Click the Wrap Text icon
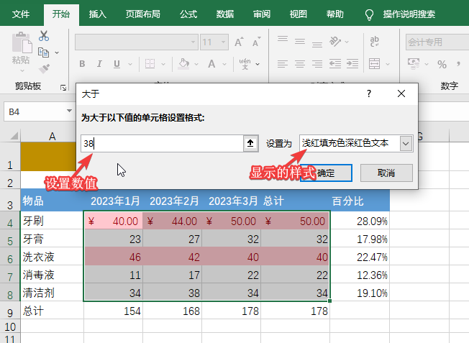This screenshot has width=469, height=343. (374, 42)
